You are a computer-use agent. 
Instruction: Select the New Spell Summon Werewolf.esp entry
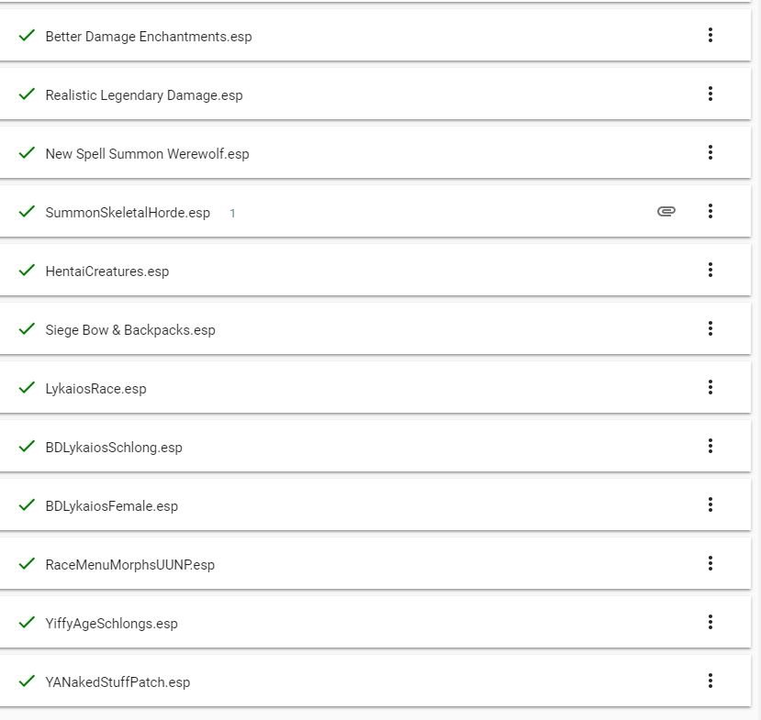[x=375, y=152]
